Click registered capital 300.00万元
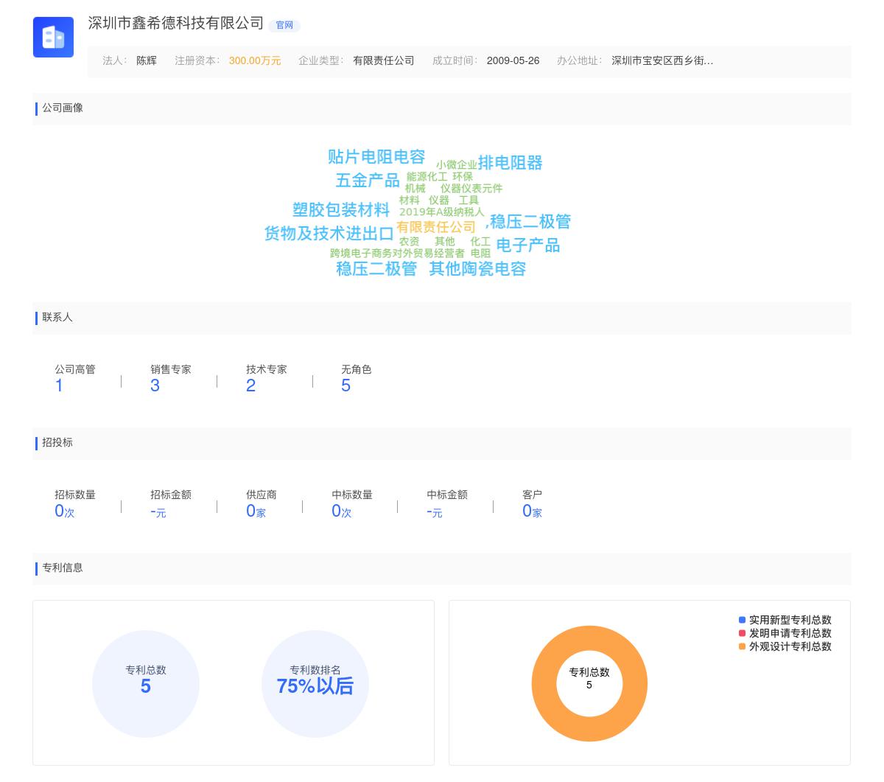This screenshot has width=884, height=782. (x=255, y=60)
